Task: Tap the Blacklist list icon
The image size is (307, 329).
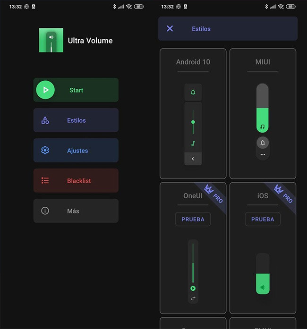Action: click(45, 180)
